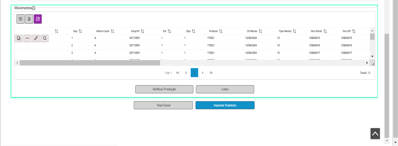398x146 pixels.
Task: Go to the next page arrow
Action: pyautogui.click(x=203, y=73)
